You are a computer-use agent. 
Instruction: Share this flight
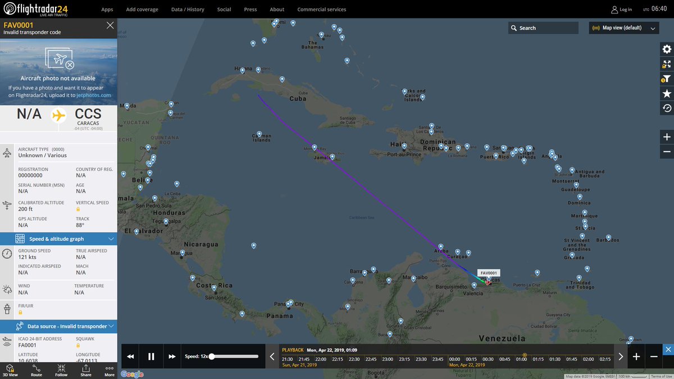coord(85,370)
